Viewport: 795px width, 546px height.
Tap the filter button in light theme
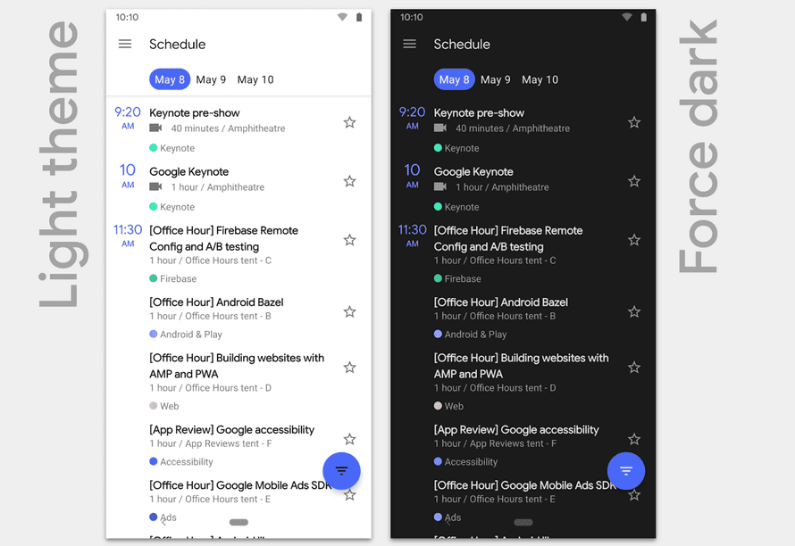coord(342,470)
